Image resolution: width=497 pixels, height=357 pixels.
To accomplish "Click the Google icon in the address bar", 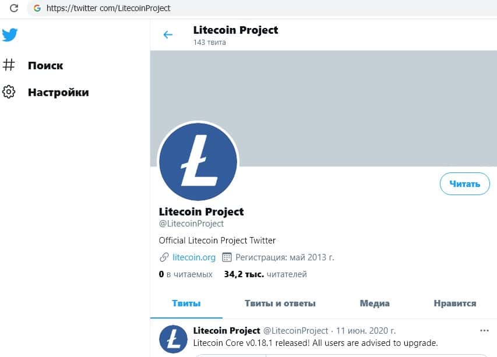I will point(37,9).
